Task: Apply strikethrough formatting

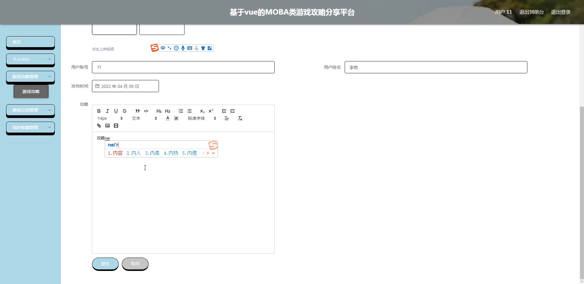Action: 125,111
